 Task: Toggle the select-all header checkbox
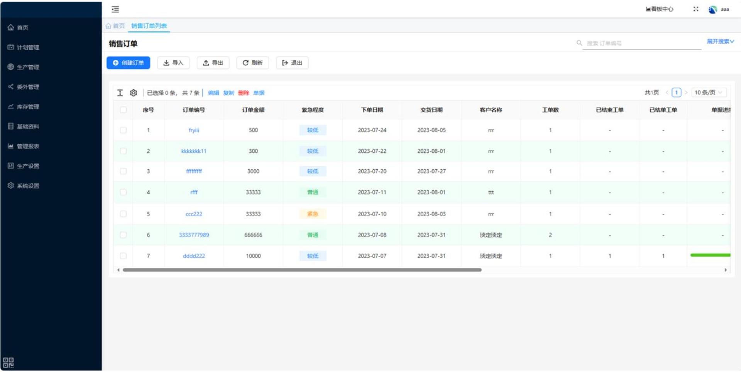[123, 110]
